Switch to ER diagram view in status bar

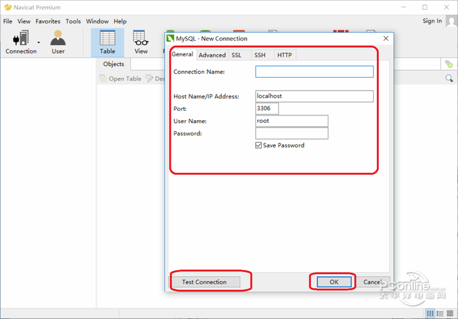coord(450,314)
